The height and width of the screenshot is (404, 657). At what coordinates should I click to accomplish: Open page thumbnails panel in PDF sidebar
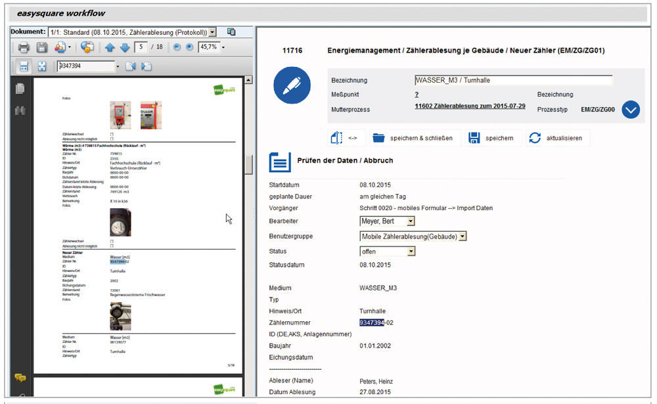[x=20, y=89]
